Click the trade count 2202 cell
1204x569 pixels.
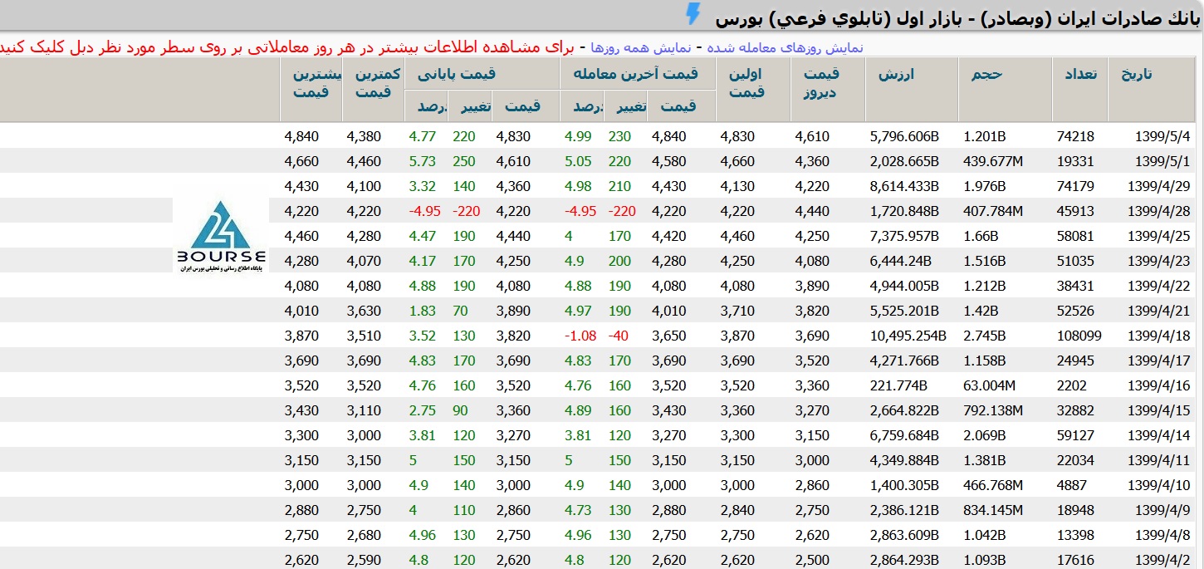(x=1072, y=385)
